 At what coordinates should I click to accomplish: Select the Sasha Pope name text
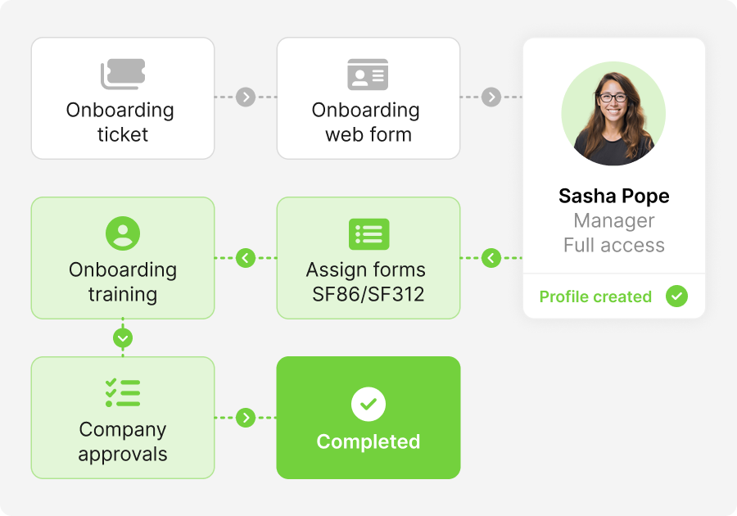(613, 197)
